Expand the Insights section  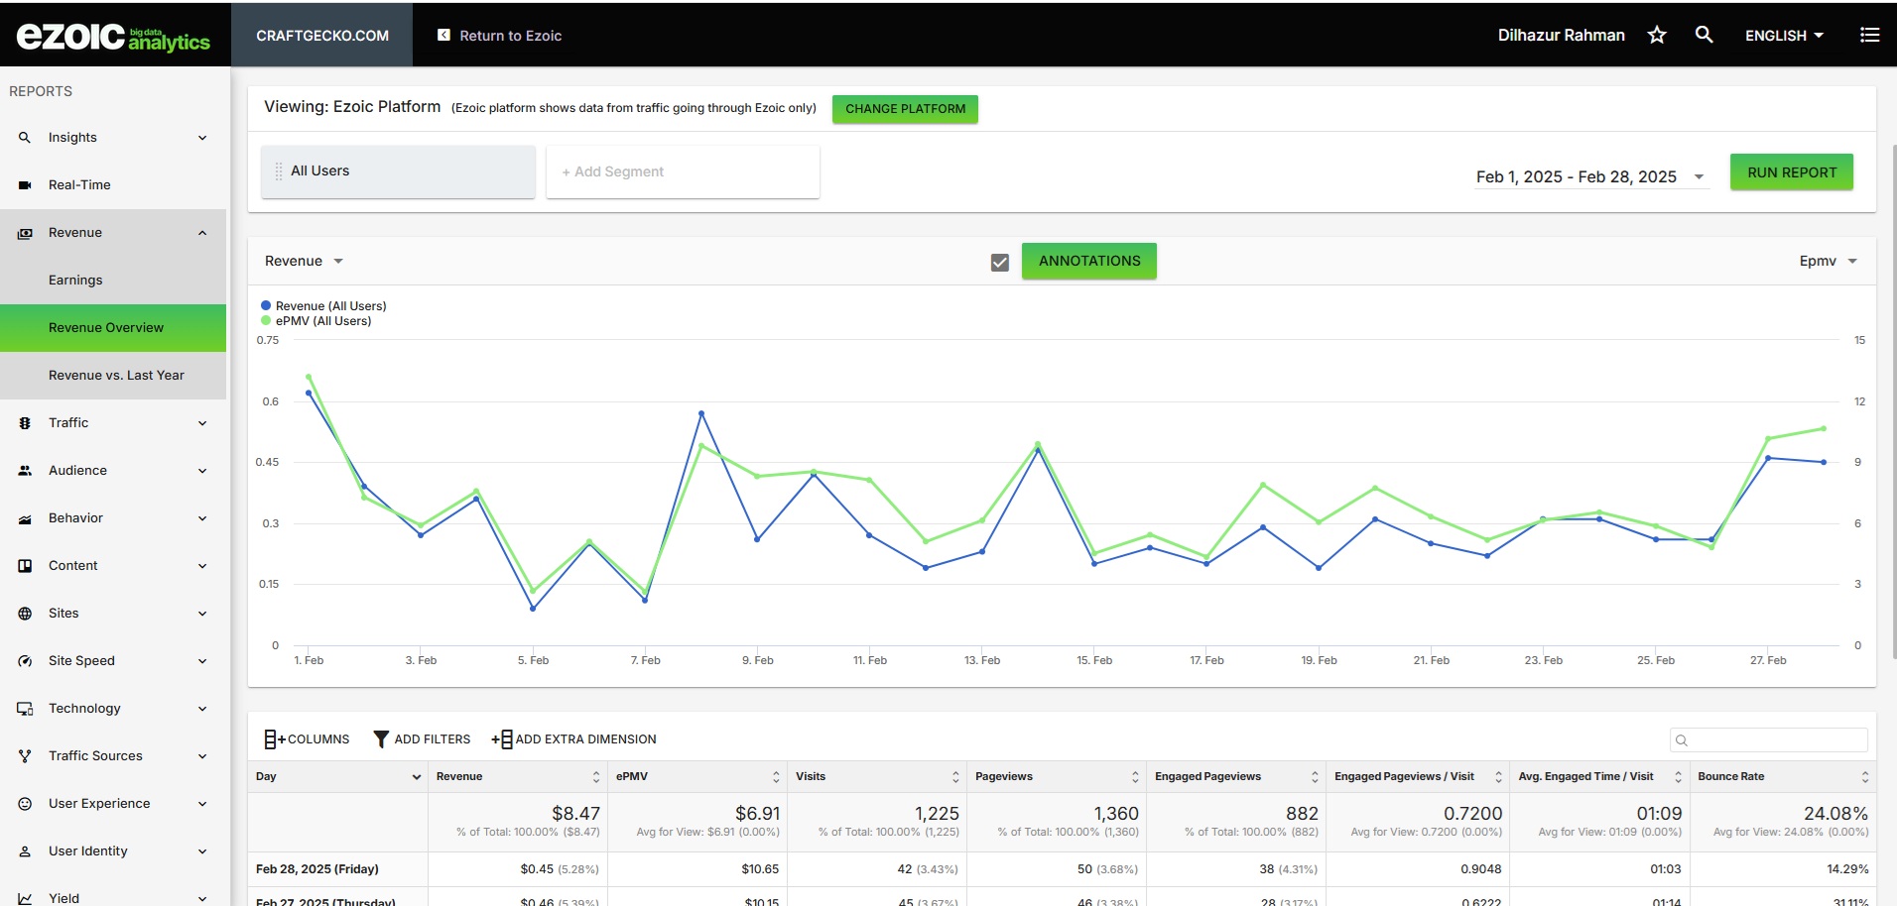coord(202,138)
